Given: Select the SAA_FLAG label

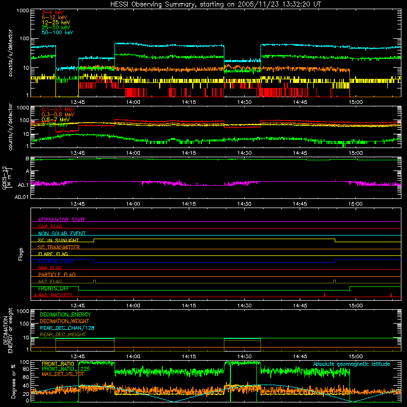Looking at the screenshot, I should [50, 268].
